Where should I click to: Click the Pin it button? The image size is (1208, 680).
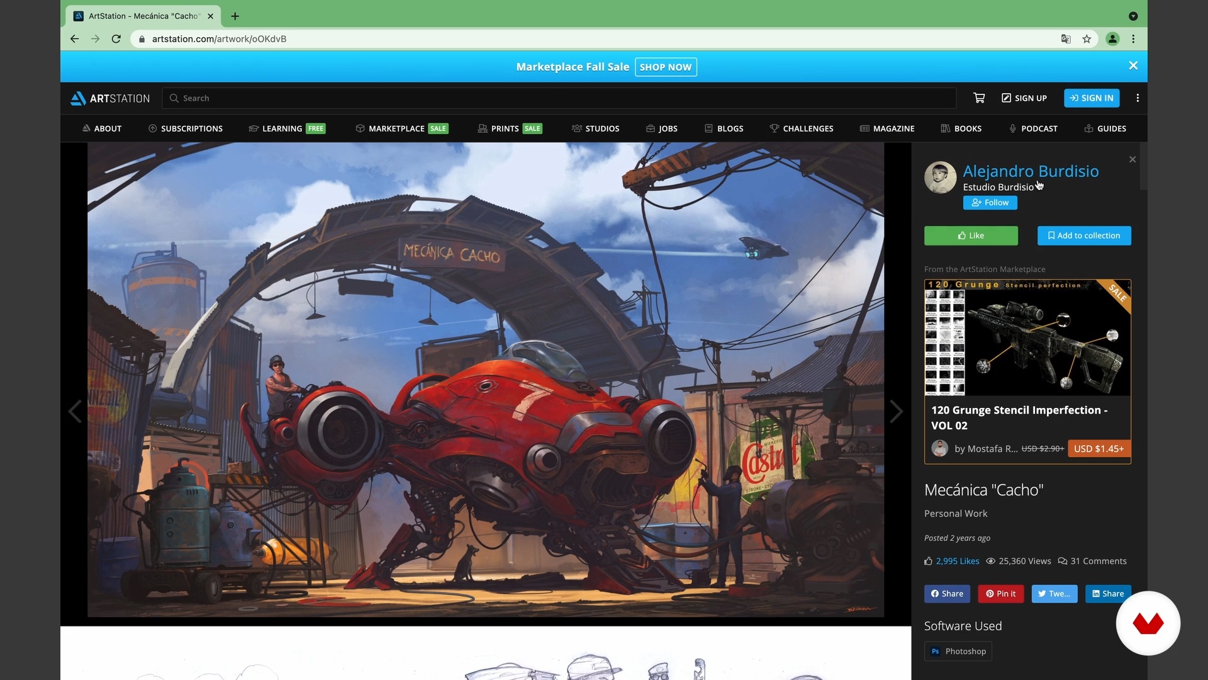pyautogui.click(x=1000, y=594)
